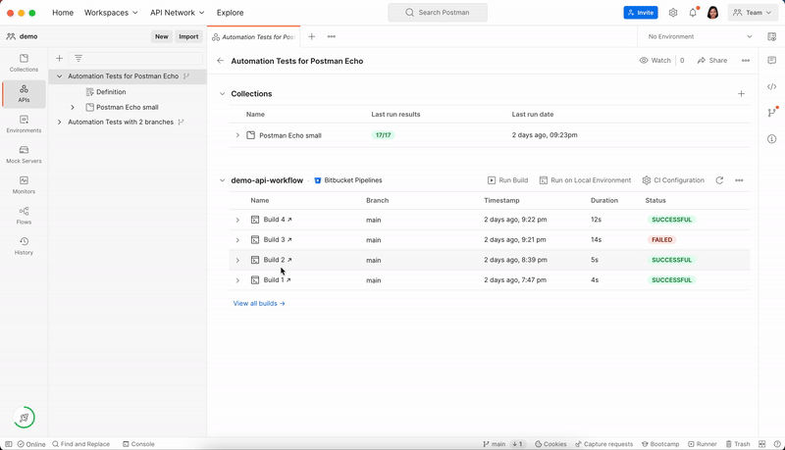Refresh the demo-api-workflow builds
This screenshot has height=450, width=785.
(x=719, y=180)
